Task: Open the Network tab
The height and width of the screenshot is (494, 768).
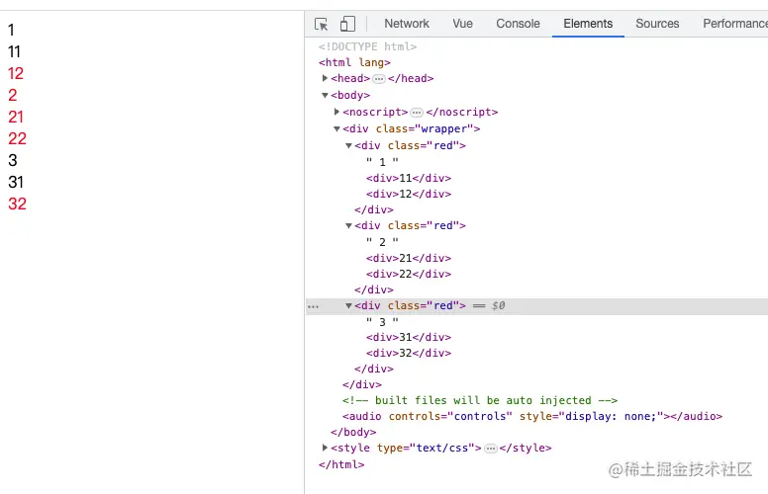Action: 407,24
